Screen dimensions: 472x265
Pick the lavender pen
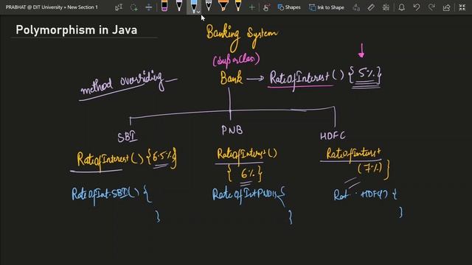(x=179, y=6)
